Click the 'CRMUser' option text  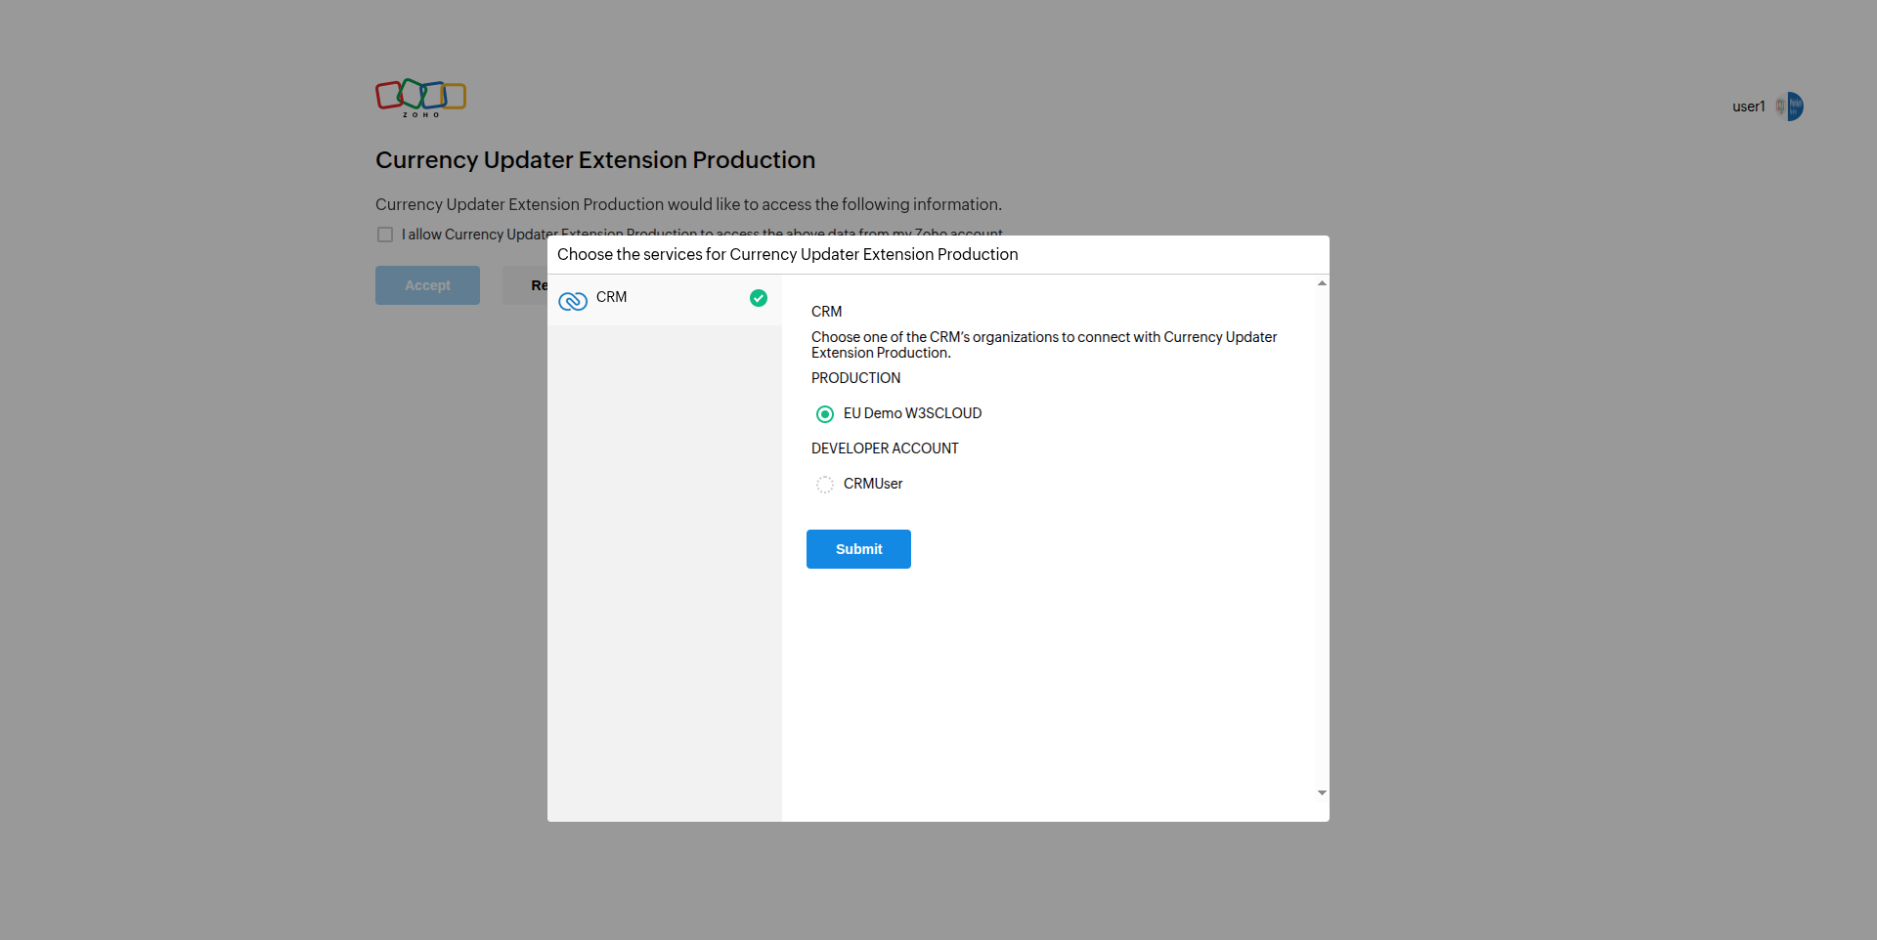point(873,484)
